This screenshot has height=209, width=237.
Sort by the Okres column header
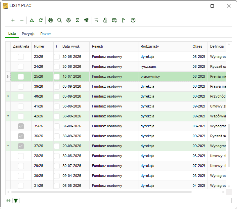click(199, 46)
